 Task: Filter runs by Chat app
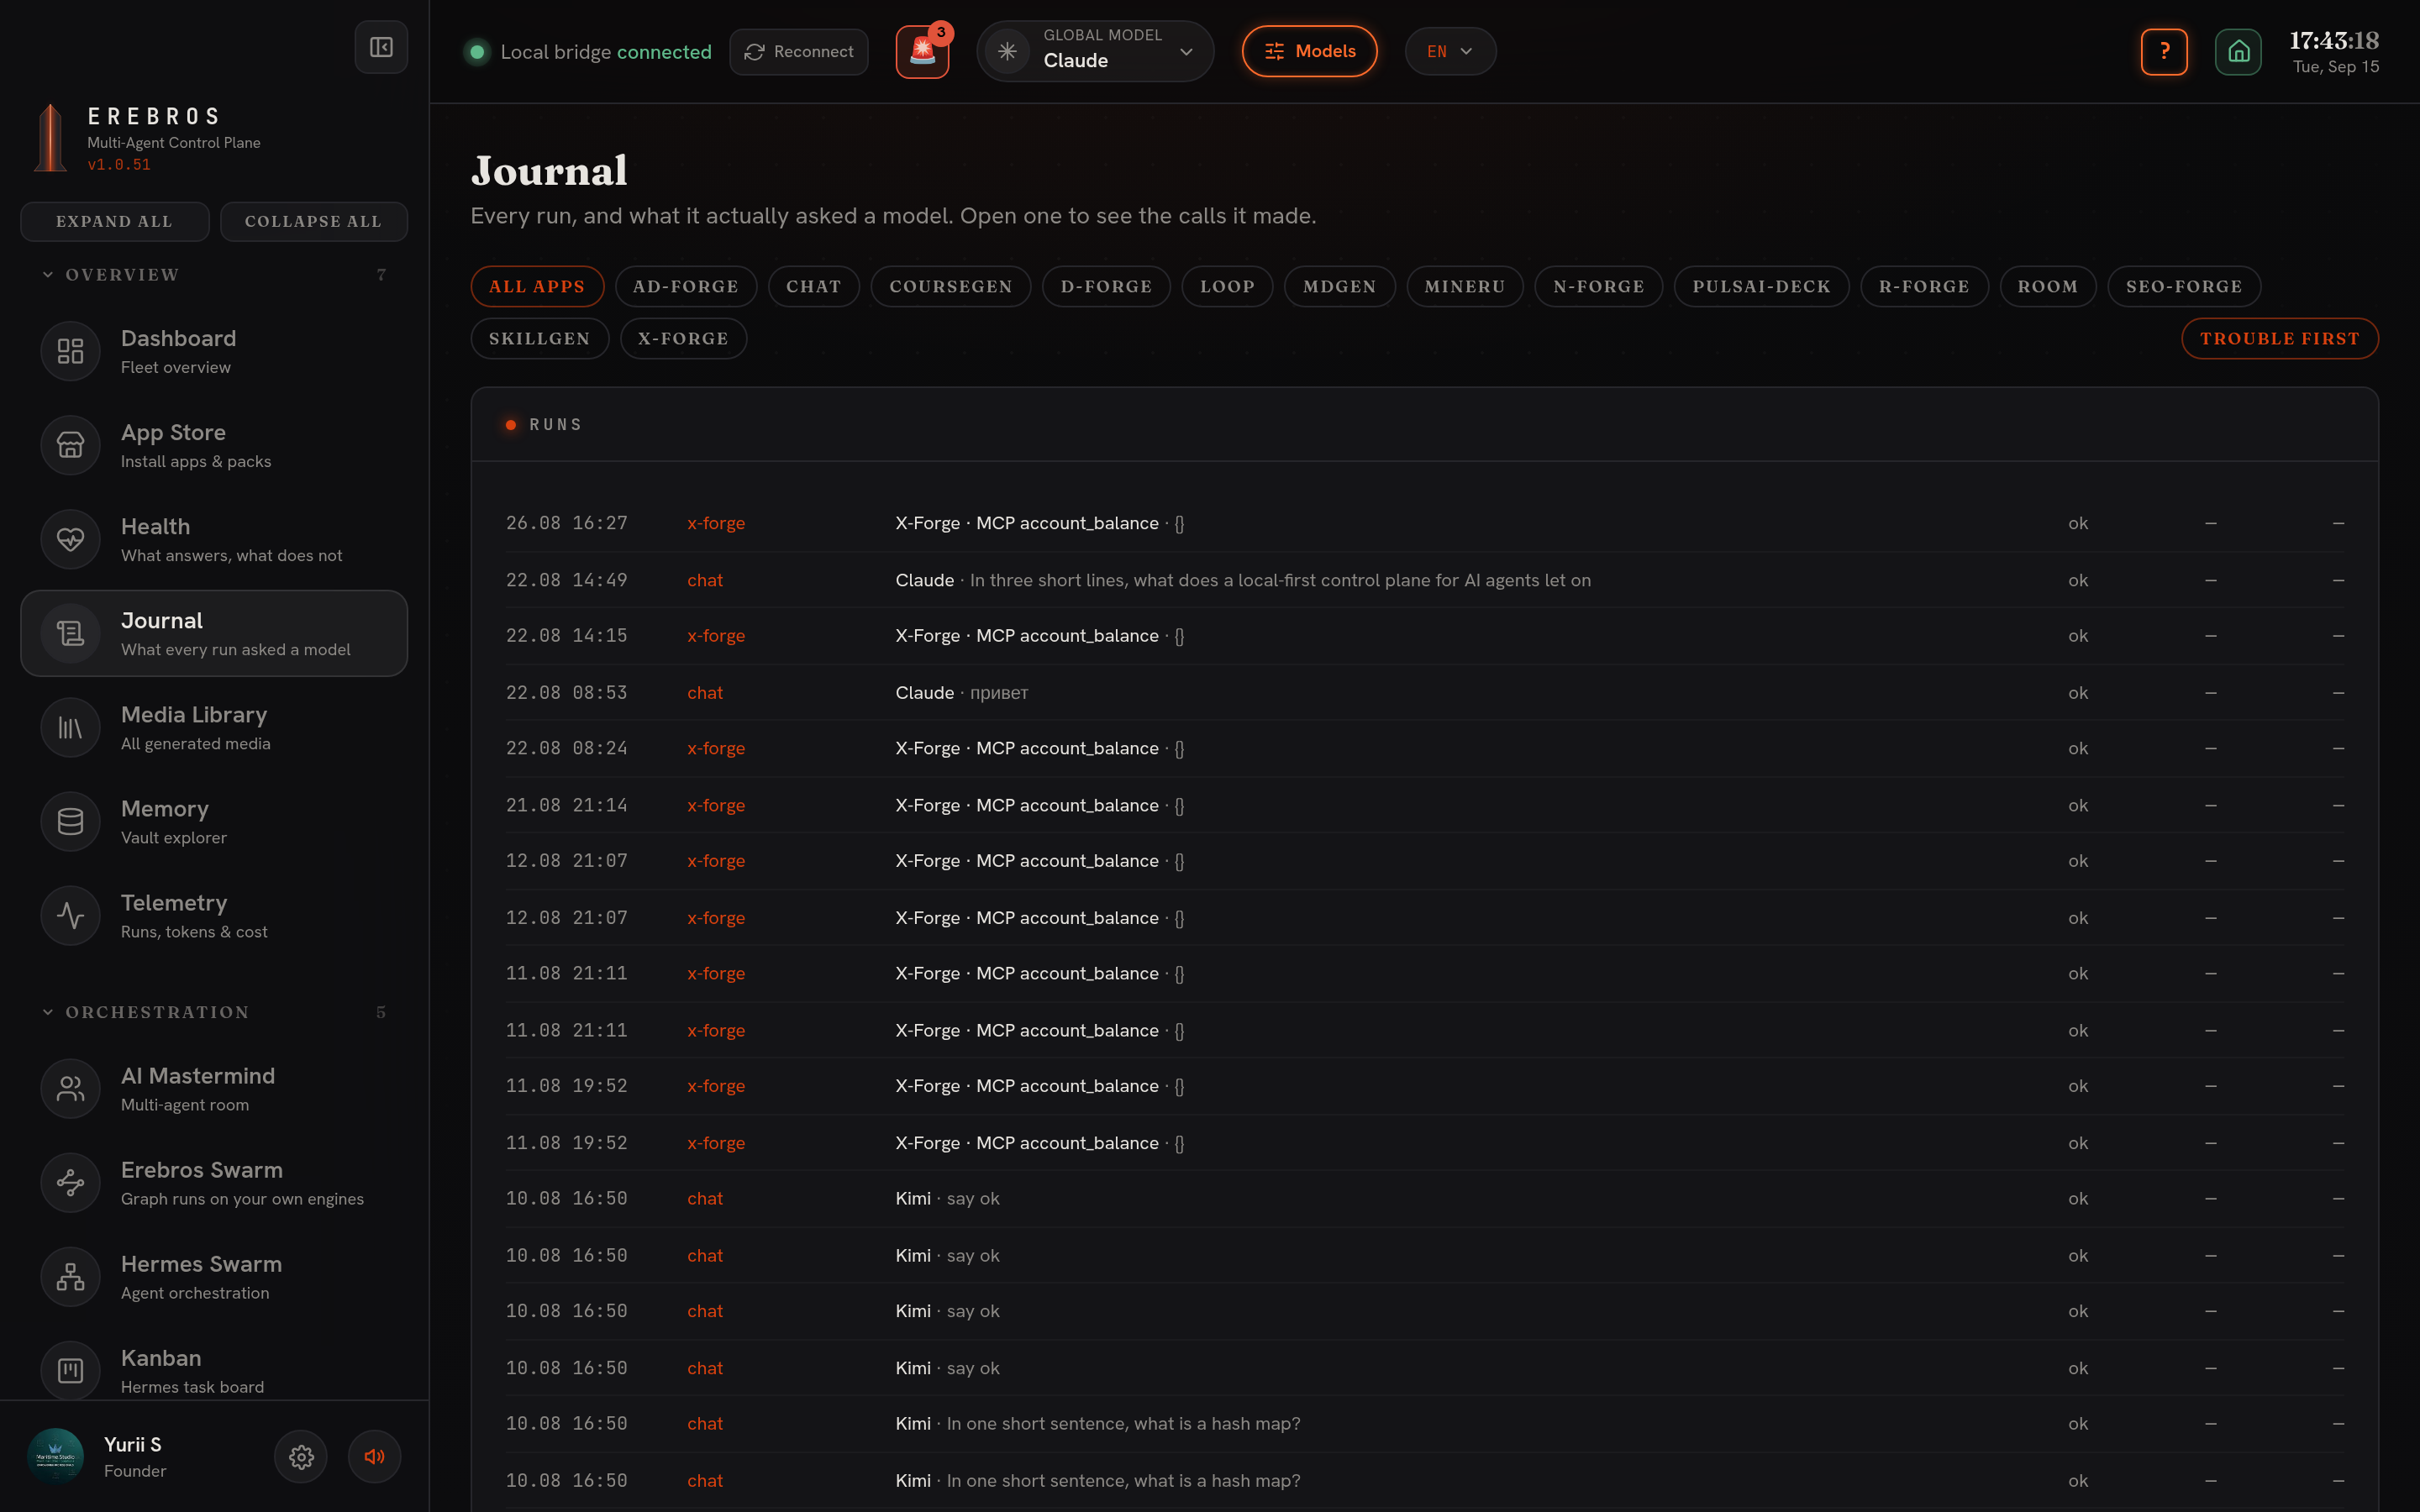tap(813, 286)
